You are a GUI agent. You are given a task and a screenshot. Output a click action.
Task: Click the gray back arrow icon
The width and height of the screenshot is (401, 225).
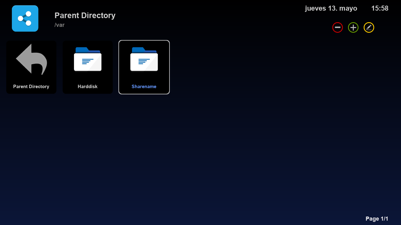point(31,59)
